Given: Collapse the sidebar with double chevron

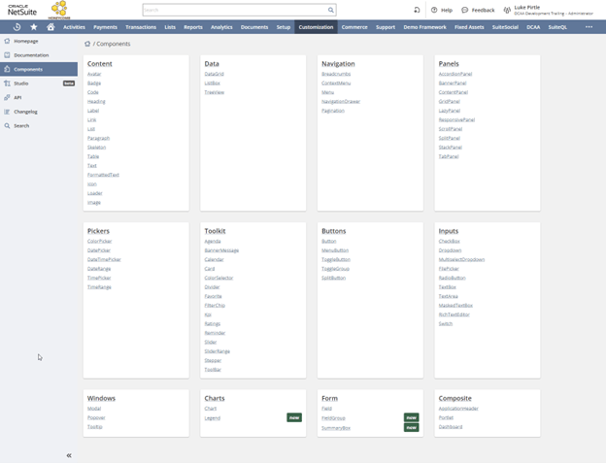Looking at the screenshot, I should click(69, 455).
